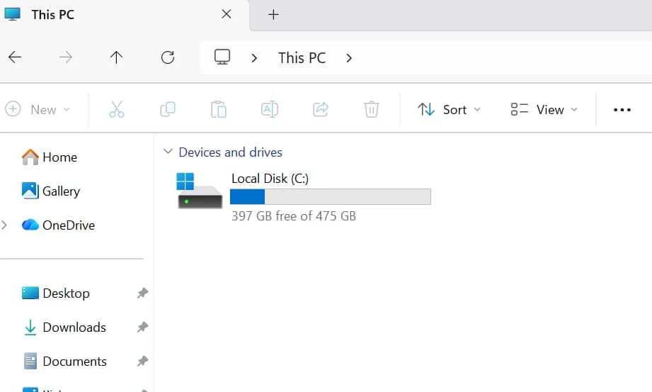Go up one folder level
Screen dimensions: 652x392
click(x=116, y=57)
